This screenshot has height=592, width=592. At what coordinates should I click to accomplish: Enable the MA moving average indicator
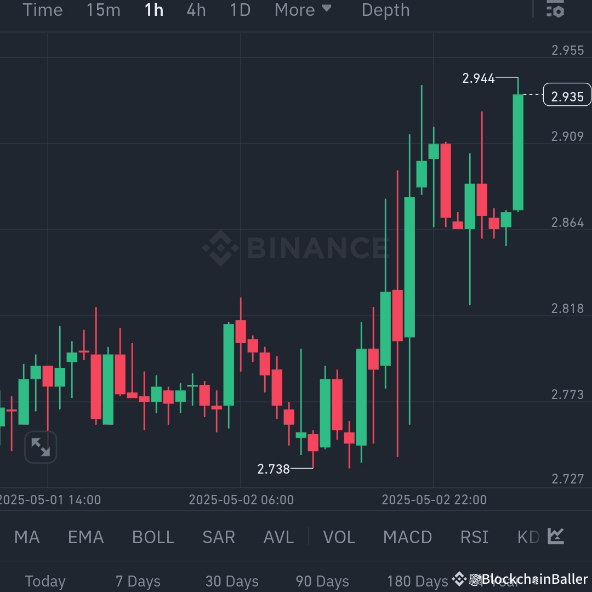26,537
